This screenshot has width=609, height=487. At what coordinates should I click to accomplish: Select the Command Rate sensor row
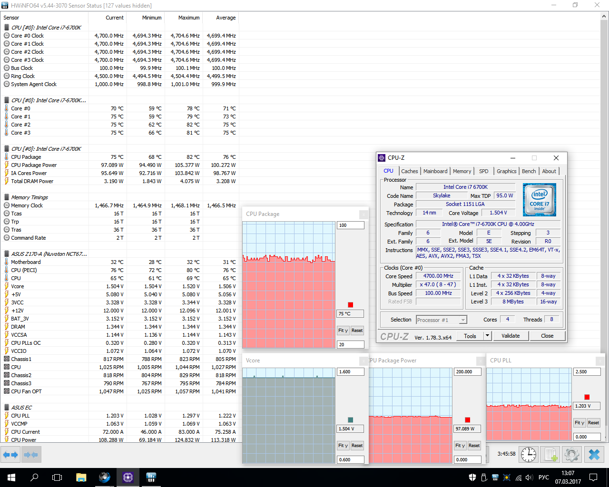click(x=119, y=238)
